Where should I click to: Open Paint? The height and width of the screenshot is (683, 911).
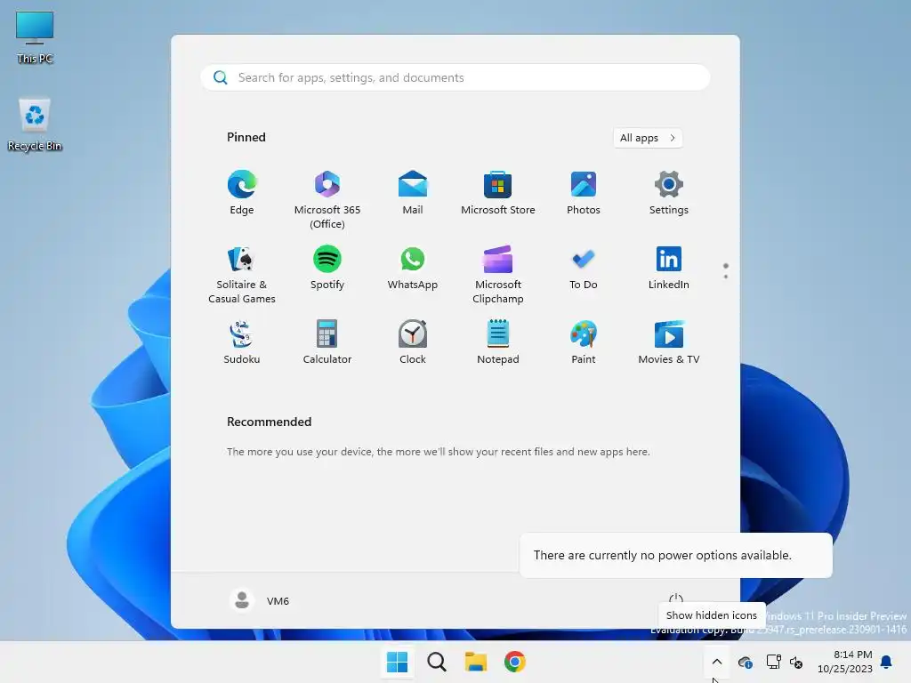(584, 342)
